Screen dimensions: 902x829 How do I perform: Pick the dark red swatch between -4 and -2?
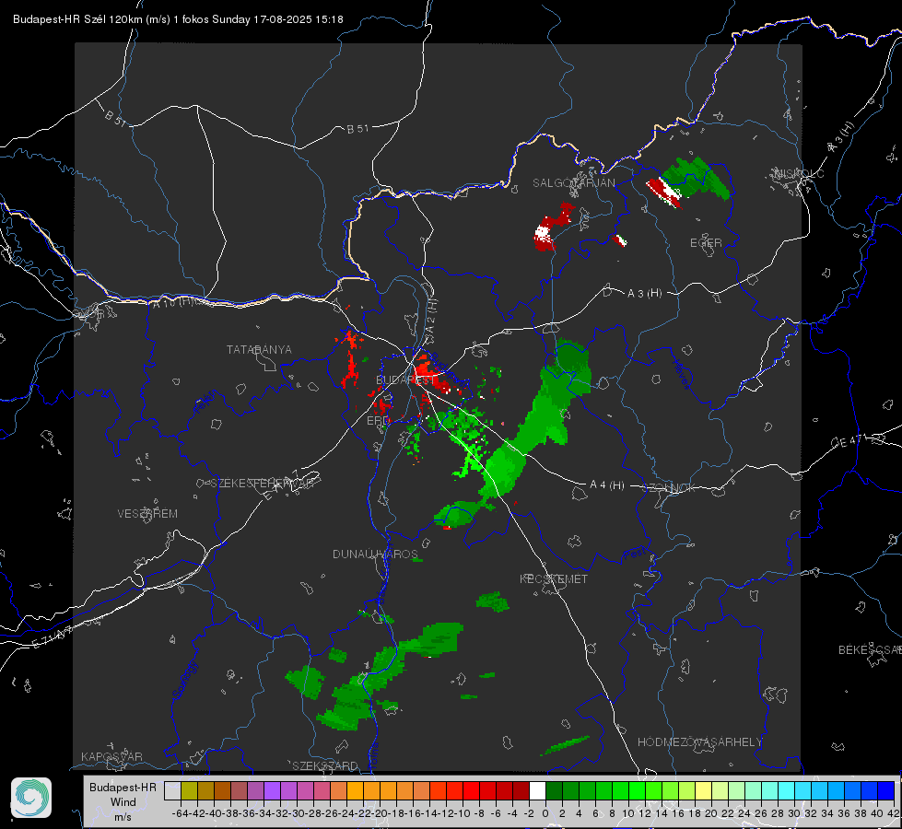click(521, 790)
